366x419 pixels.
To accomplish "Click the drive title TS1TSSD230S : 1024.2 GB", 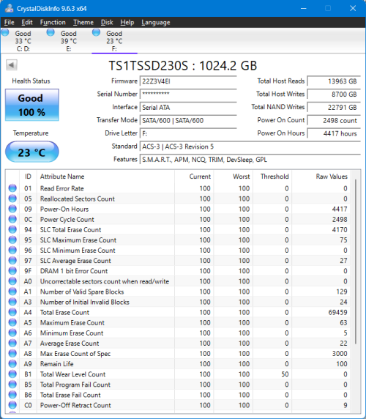I will (x=183, y=65).
